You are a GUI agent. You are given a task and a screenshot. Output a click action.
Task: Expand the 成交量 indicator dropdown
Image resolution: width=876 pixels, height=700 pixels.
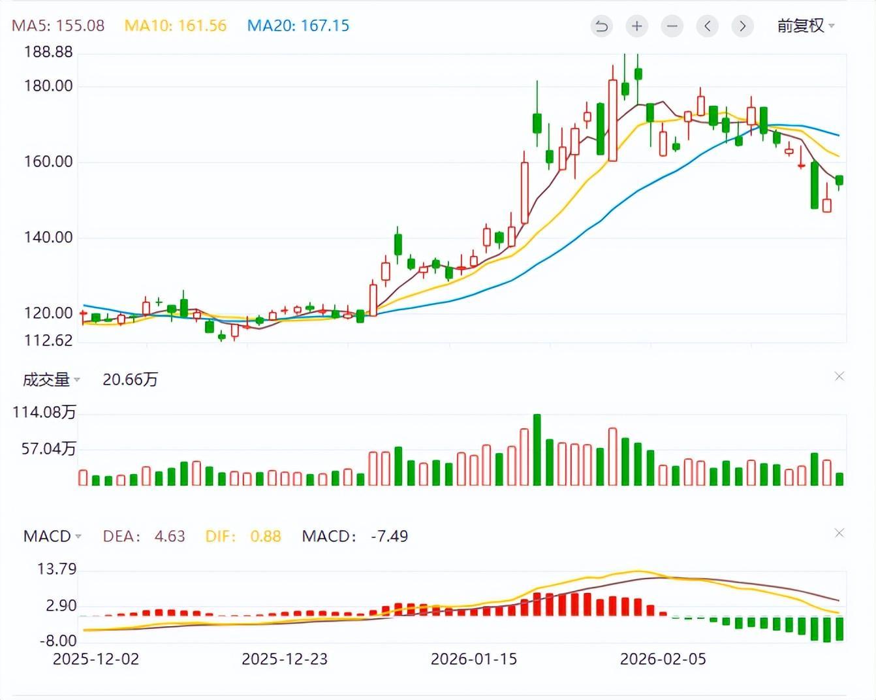click(x=52, y=379)
